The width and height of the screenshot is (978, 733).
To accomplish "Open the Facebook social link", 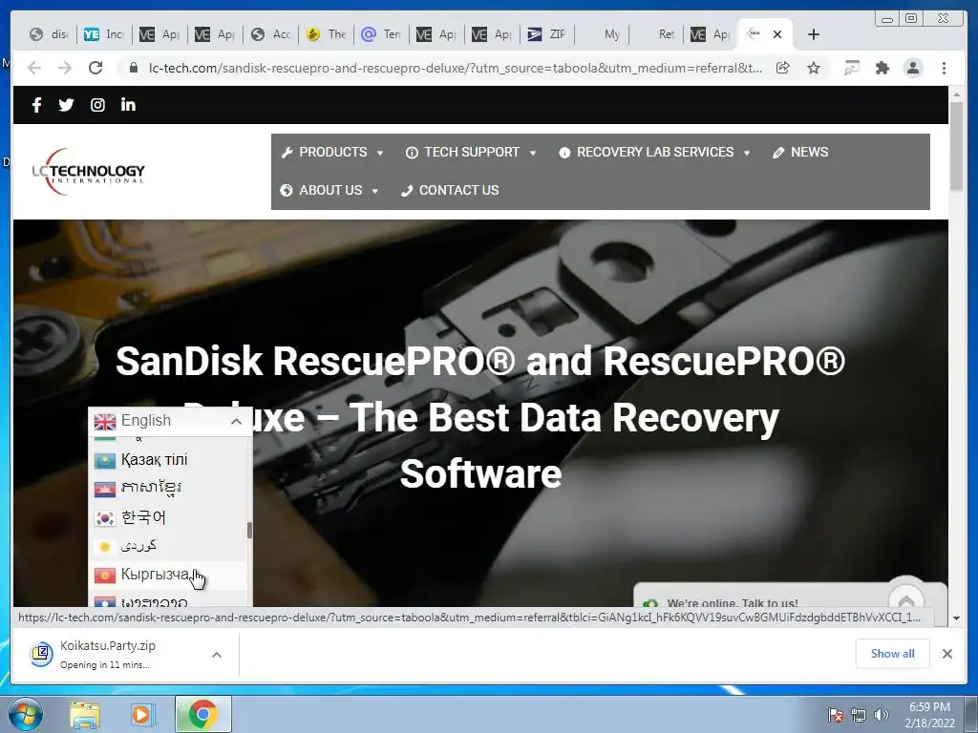I will [x=37, y=105].
